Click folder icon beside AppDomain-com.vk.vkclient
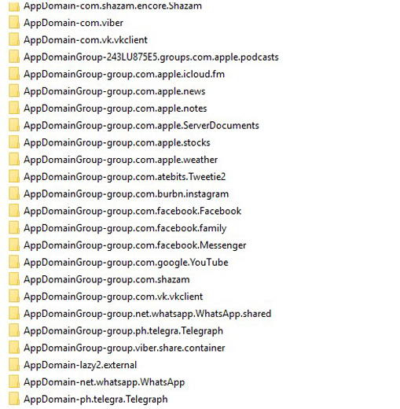This screenshot has width=400, height=409. click(14, 39)
